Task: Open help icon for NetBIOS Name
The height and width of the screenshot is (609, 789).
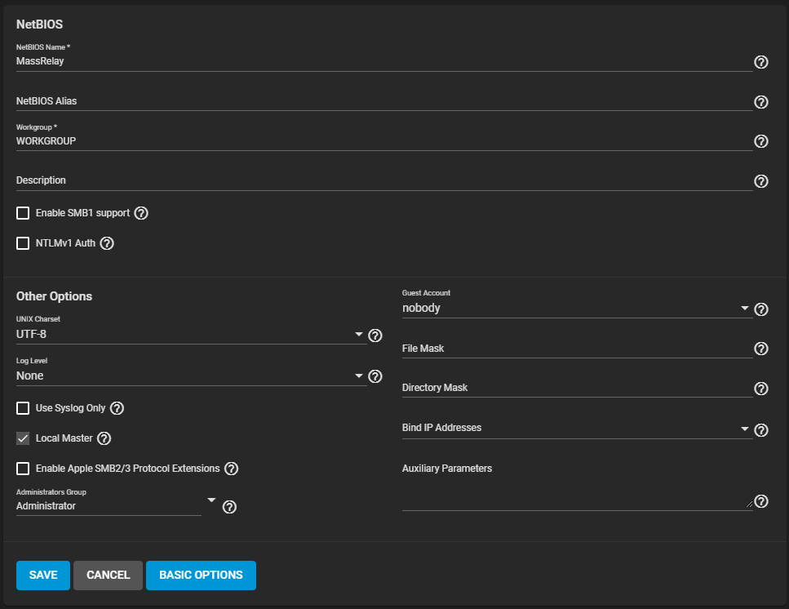Action: 760,62
